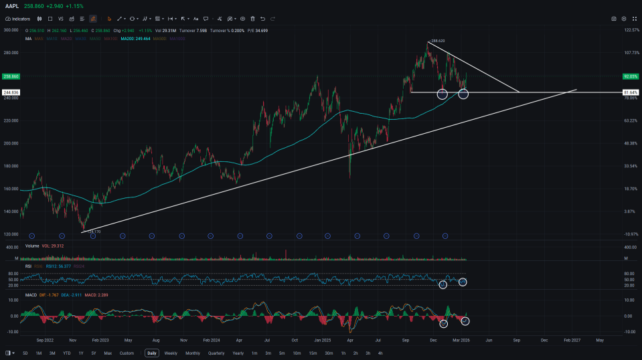Click the square chart layout icon
Screen dimensions: 642x360
point(50,19)
